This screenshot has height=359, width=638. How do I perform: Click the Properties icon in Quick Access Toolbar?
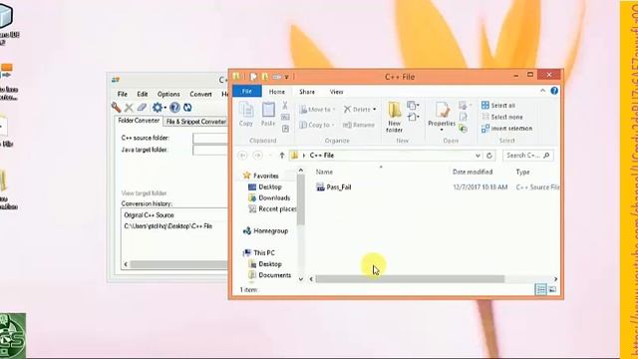pos(253,77)
